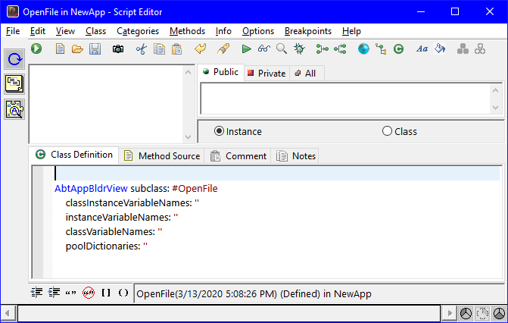Switch to the Method Source tab

pyautogui.click(x=161, y=155)
